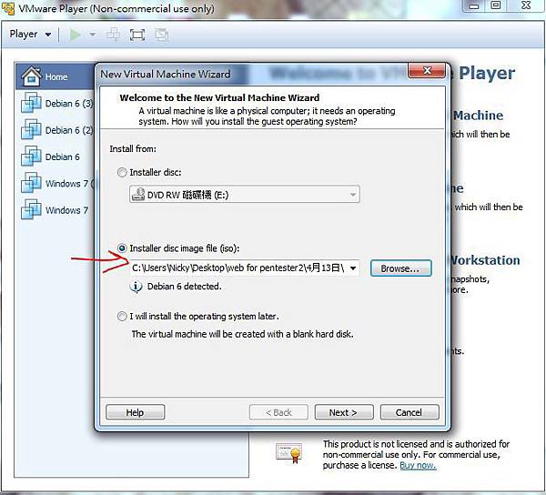Click the Debian 6 (2) VM icon

click(31, 129)
